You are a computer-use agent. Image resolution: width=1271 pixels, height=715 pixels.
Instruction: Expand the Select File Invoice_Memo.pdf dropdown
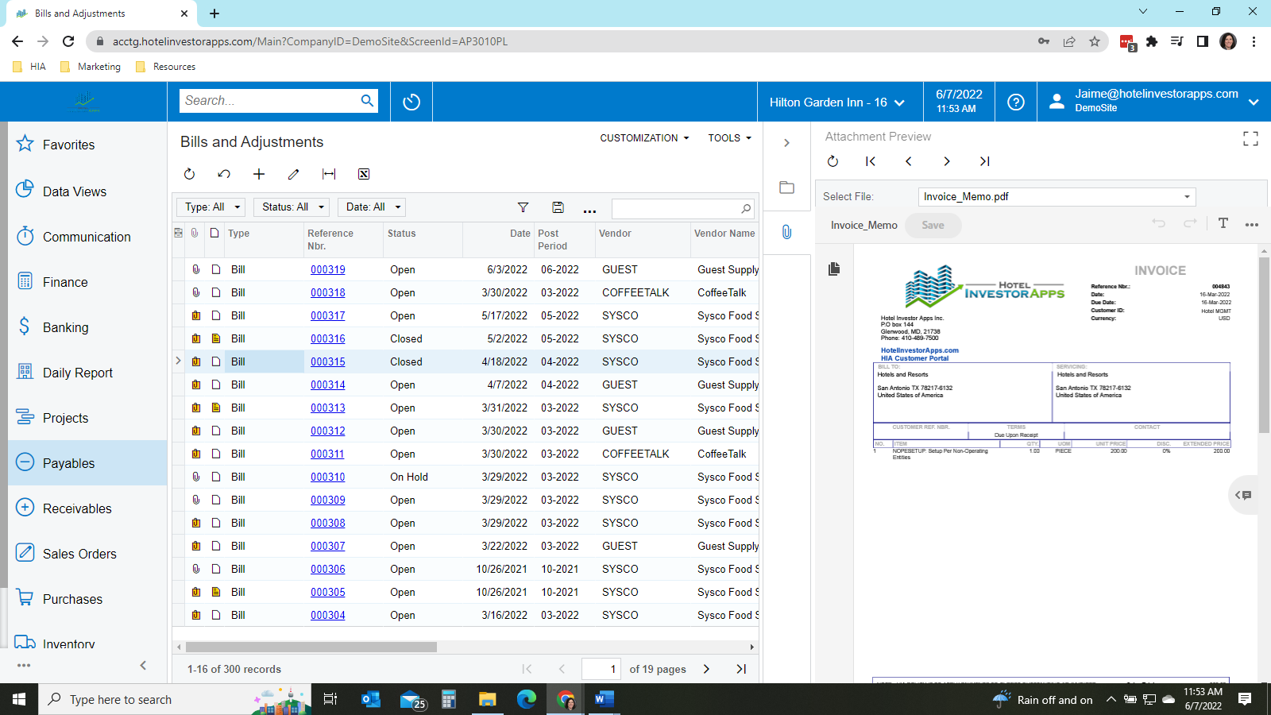tap(1187, 197)
